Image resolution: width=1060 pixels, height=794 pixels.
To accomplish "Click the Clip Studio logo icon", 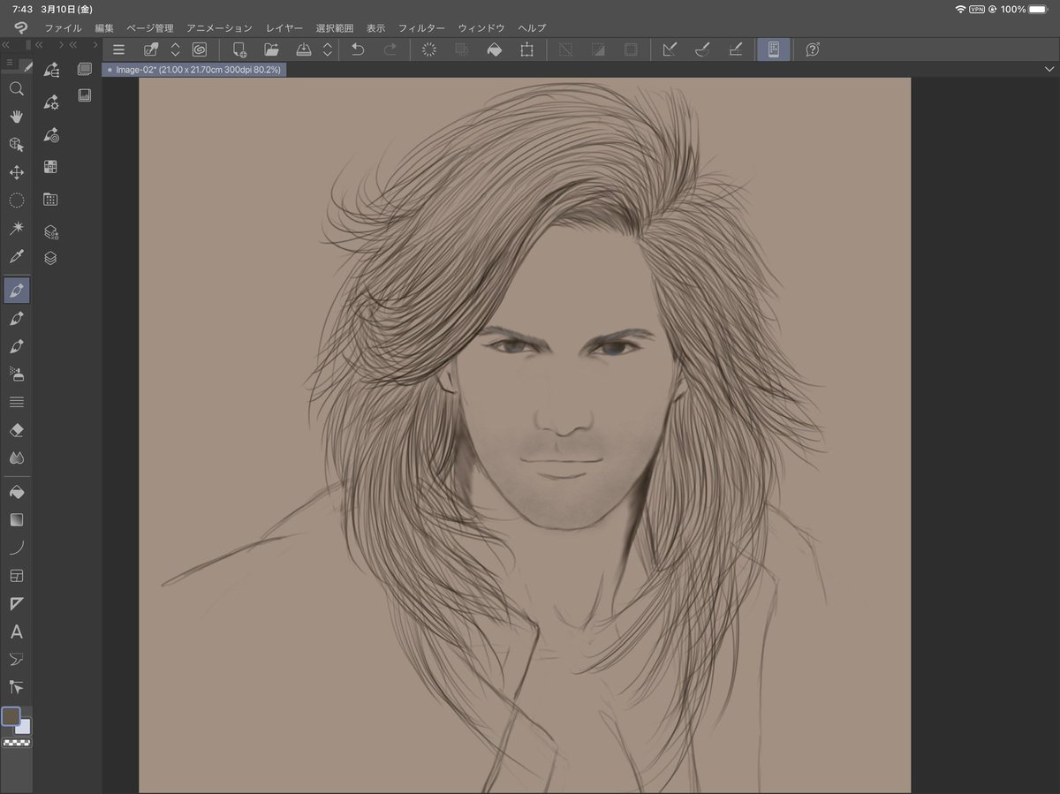I will point(20,28).
